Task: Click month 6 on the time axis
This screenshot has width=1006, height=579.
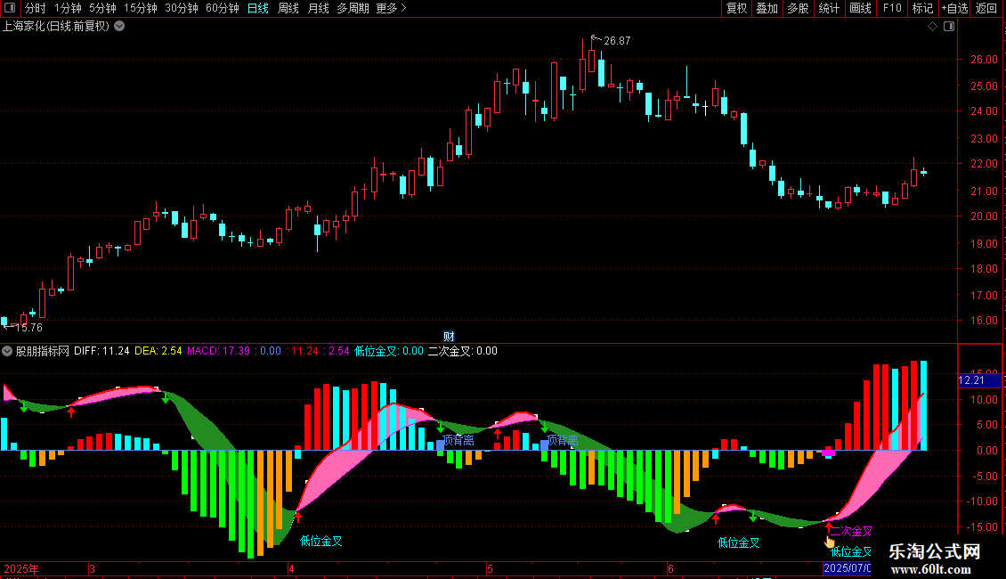Action: tap(670, 568)
